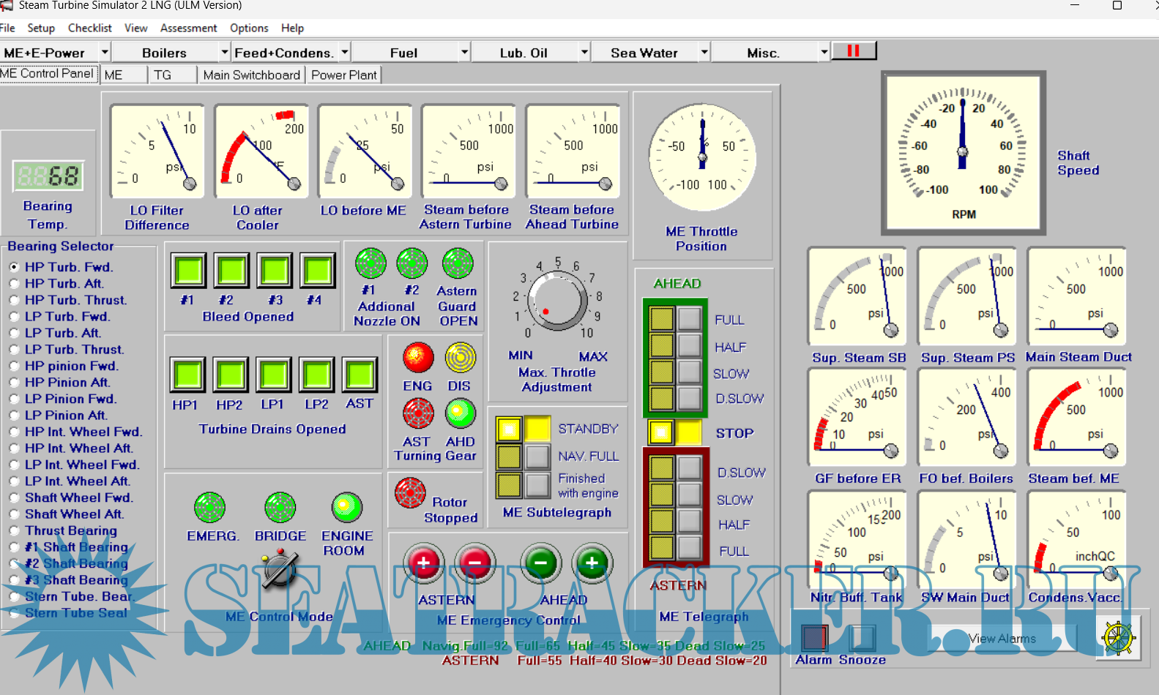The height and width of the screenshot is (695, 1159).
Task: Click the View Alarms button
Action: [x=1002, y=639]
